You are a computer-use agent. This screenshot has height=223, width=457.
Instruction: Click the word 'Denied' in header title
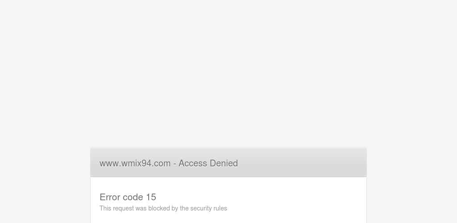[x=224, y=163]
